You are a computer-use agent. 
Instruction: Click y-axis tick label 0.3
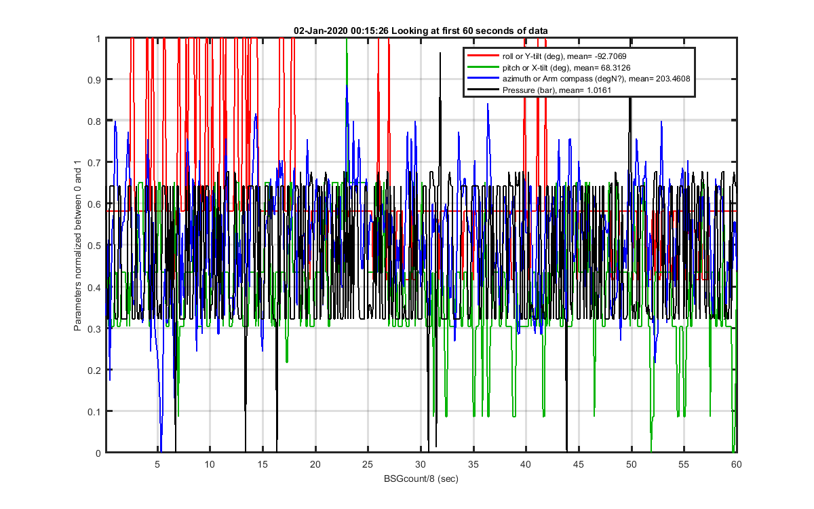[94, 328]
